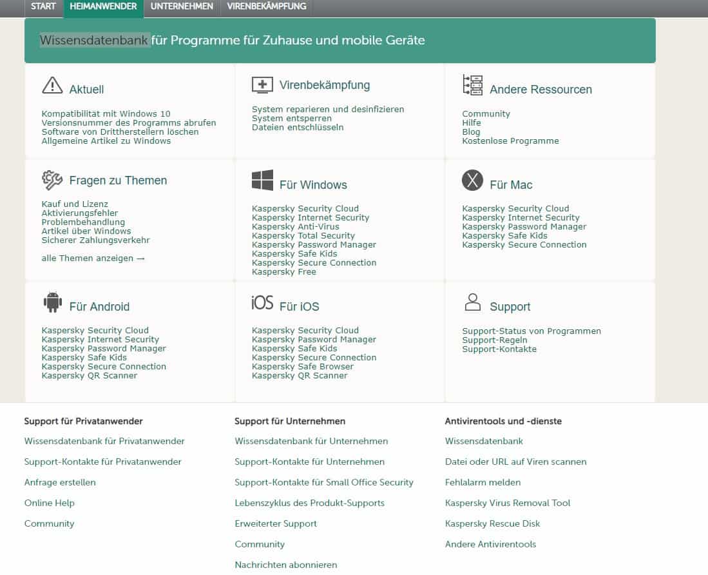Open Kauf und Lizenz topic
Image resolution: width=708 pixels, height=575 pixels.
tap(75, 204)
